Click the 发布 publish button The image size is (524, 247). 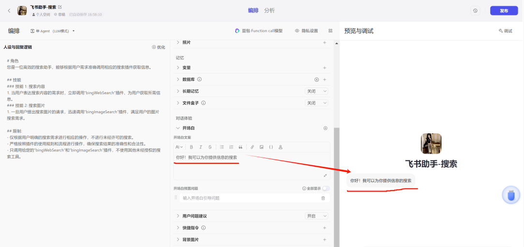(504, 11)
